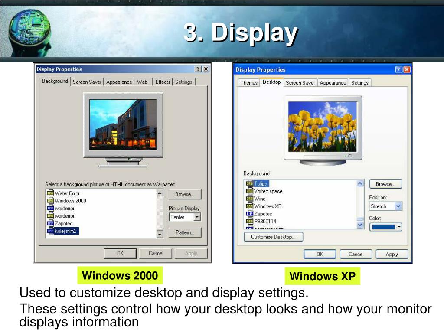444x333 pixels.
Task: Open the Color dropdown arrow in XP dialog
Action: [399, 227]
